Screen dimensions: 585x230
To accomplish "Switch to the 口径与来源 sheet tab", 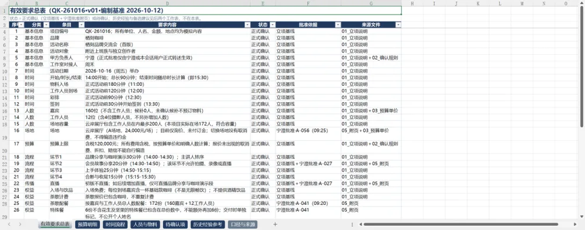I will pos(243,224).
